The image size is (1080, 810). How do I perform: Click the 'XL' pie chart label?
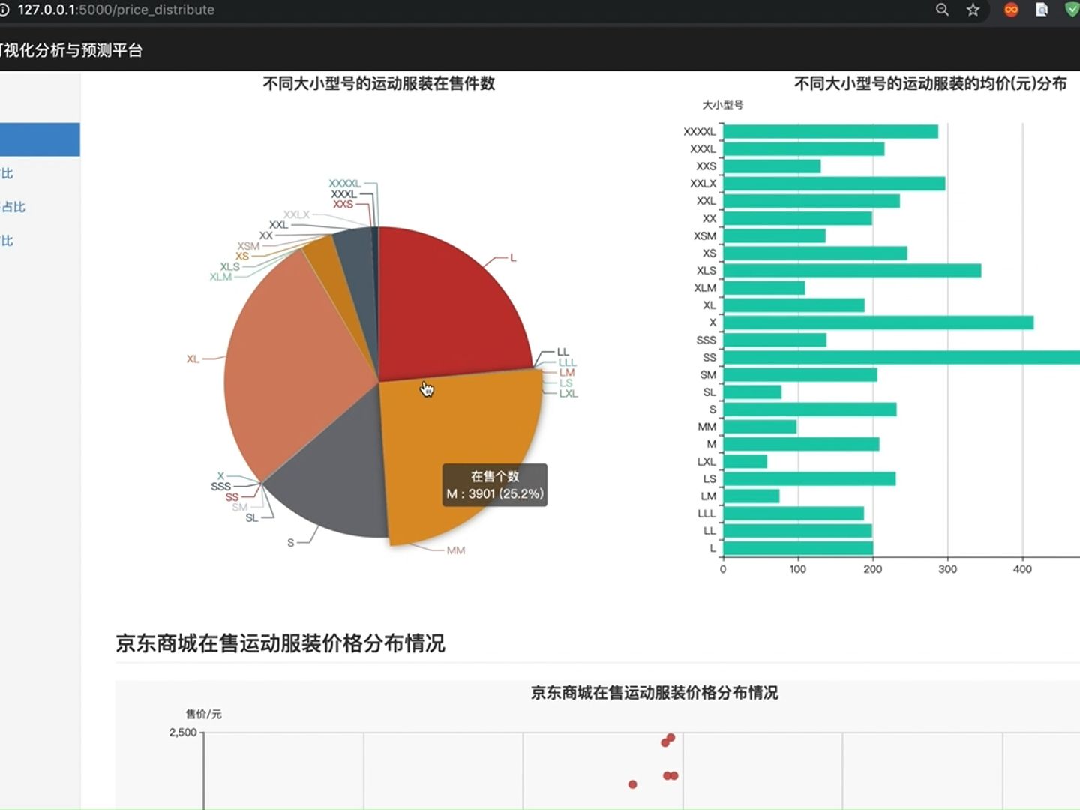point(193,358)
